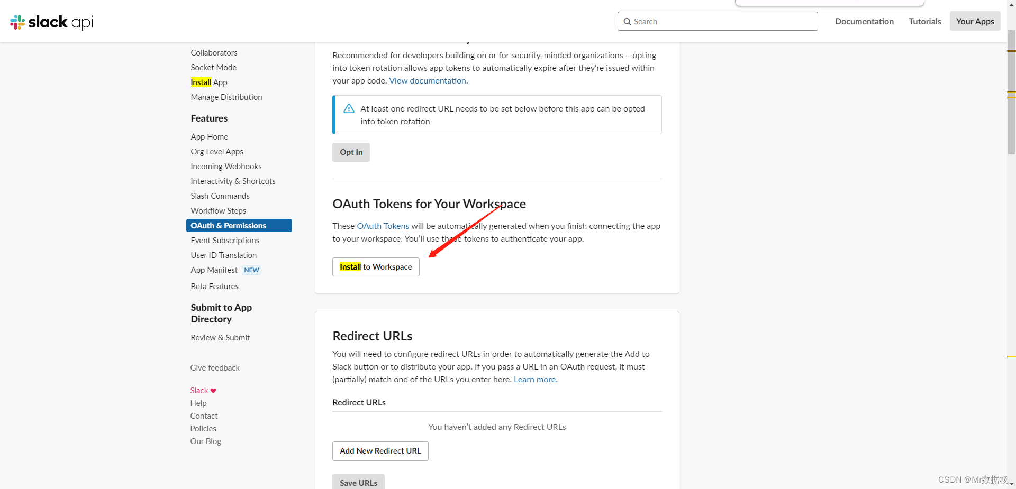Open Org Level Apps
1016x489 pixels.
pyautogui.click(x=217, y=152)
